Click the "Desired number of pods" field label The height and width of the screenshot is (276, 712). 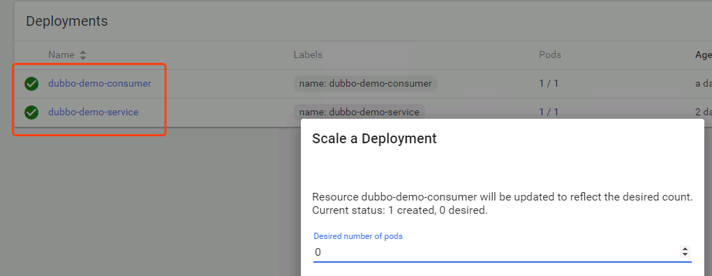[358, 236]
